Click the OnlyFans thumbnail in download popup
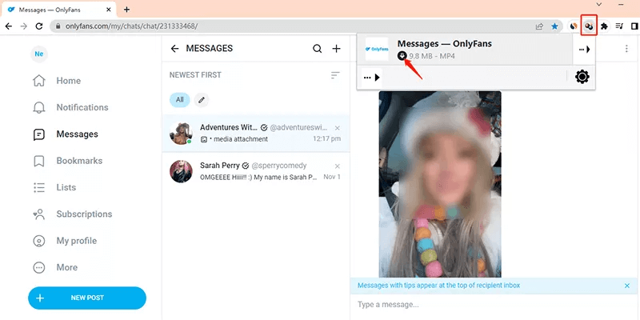The height and width of the screenshot is (320, 640). 377,49
